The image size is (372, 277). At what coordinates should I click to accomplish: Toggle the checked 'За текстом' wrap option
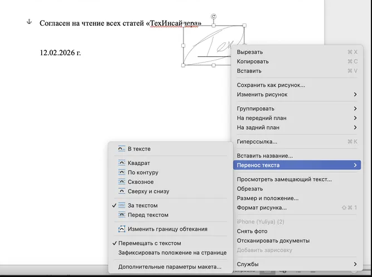click(142, 206)
